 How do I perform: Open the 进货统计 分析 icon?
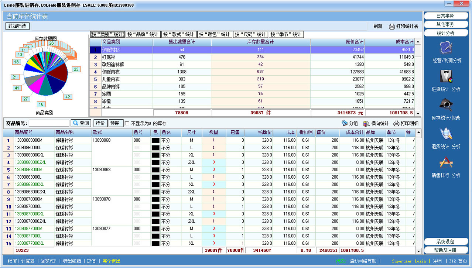[446, 77]
